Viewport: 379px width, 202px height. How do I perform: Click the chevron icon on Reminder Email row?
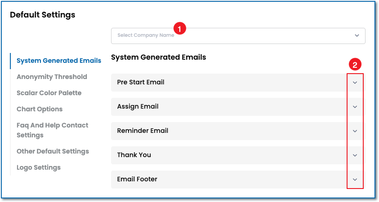(x=355, y=131)
